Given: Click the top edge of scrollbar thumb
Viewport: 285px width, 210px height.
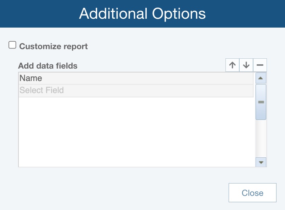Looking at the screenshot, I should (261, 85).
